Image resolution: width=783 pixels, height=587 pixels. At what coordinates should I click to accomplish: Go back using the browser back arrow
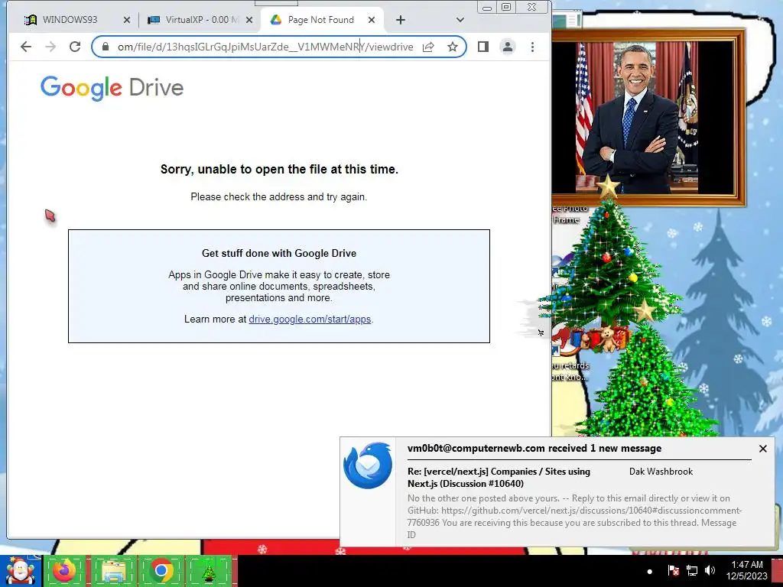26,47
